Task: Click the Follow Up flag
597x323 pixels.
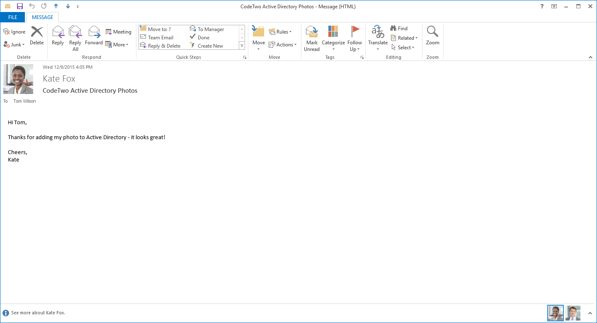Action: [355, 38]
